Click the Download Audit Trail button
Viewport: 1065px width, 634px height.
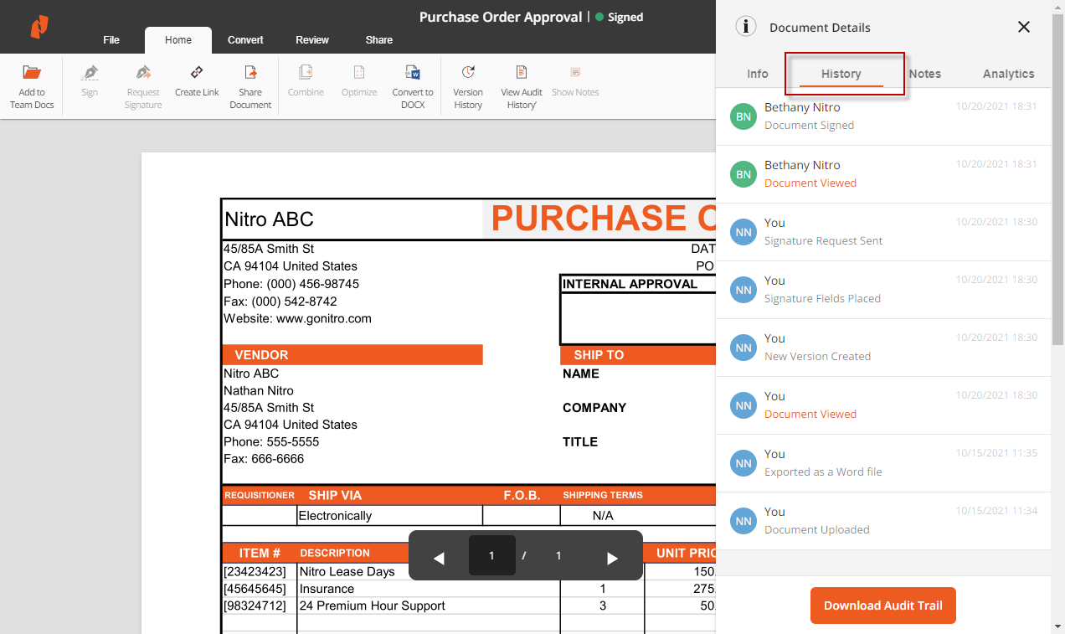882,606
